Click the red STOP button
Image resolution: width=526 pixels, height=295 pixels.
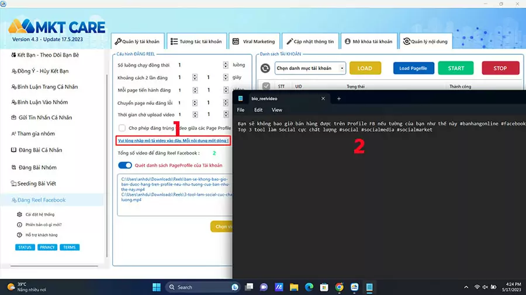500,68
